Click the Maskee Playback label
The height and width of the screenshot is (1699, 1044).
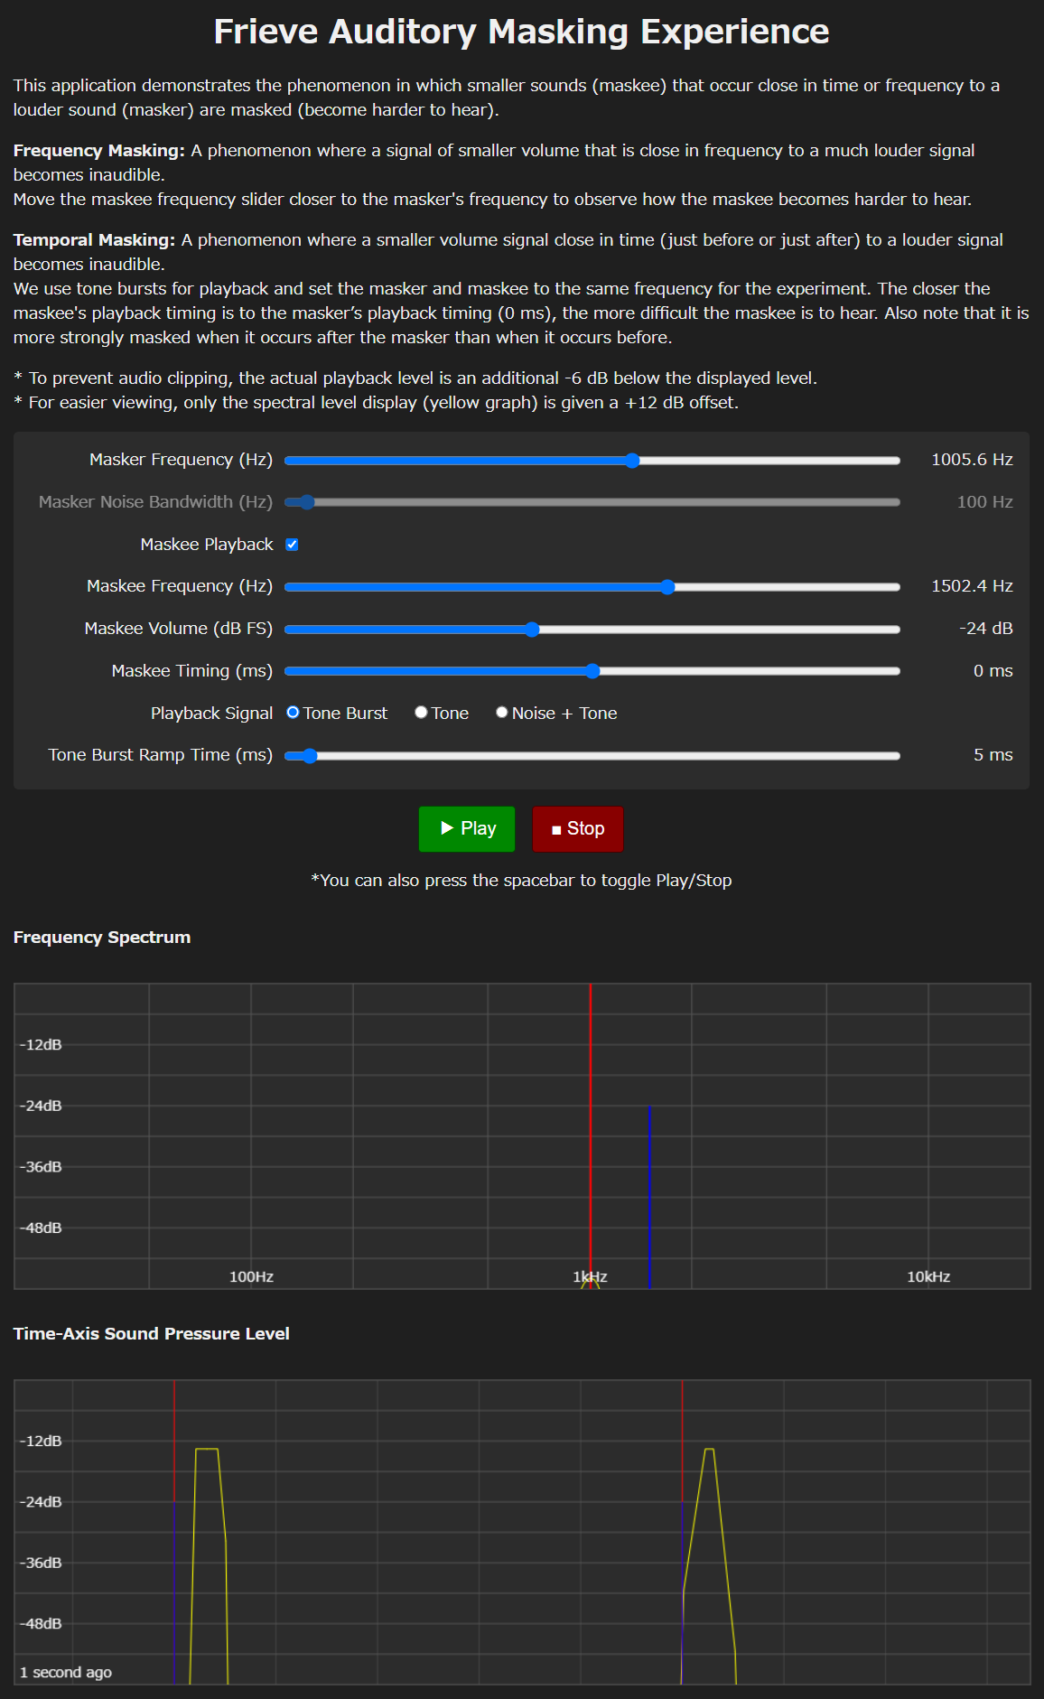coord(207,545)
